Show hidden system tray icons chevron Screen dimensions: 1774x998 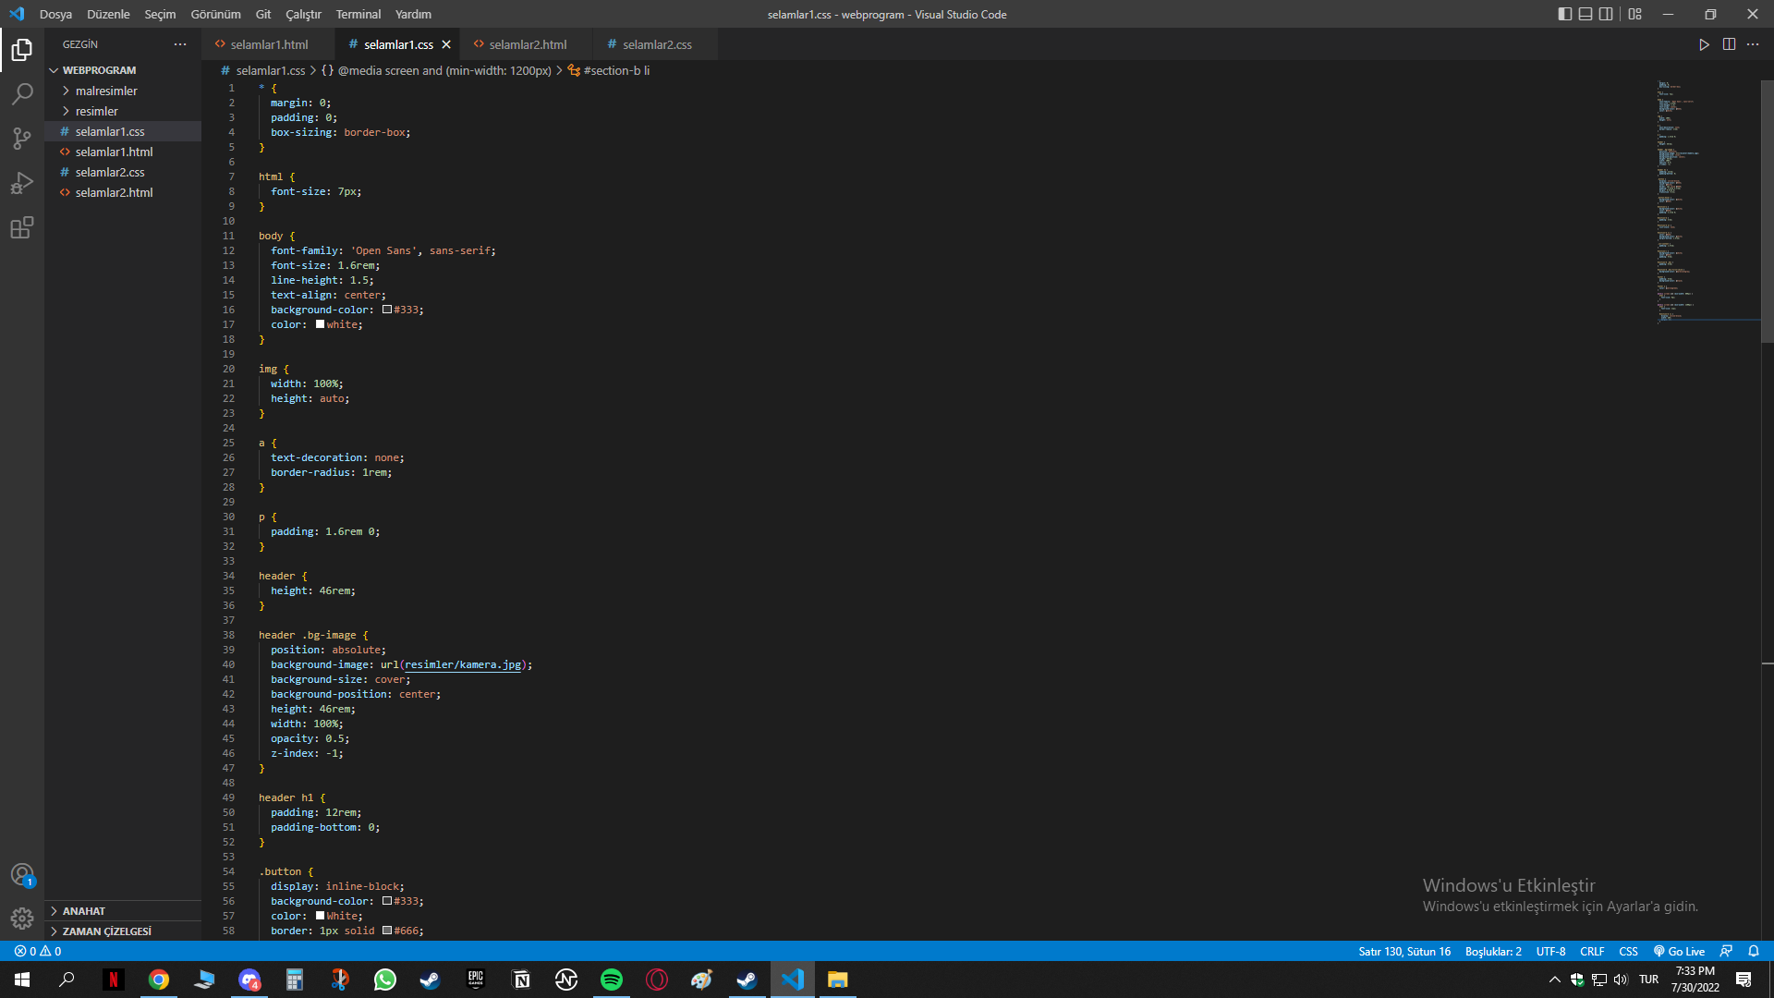point(1554,980)
